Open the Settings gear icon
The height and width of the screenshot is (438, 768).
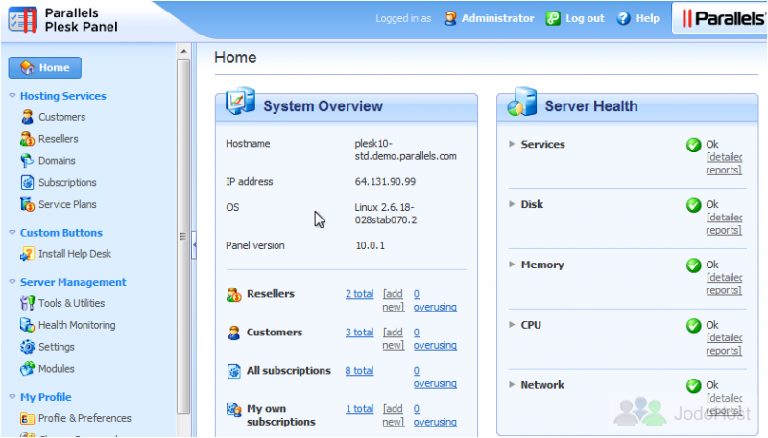pos(28,347)
